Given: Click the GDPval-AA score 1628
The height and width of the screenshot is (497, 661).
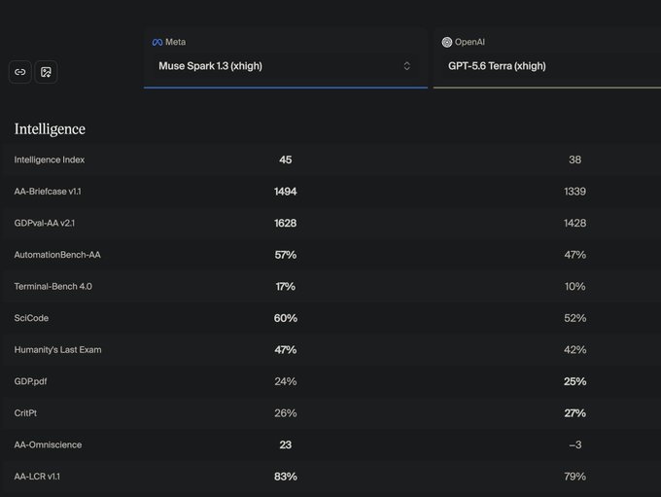Looking at the screenshot, I should tap(286, 223).
